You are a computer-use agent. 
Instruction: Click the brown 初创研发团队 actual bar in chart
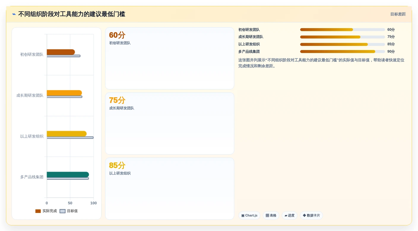61,52
